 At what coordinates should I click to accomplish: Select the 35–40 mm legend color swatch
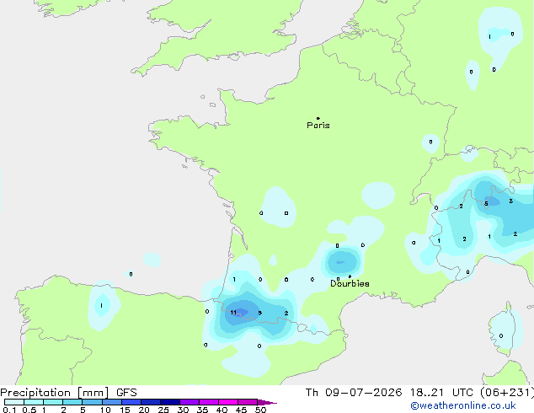(209, 402)
